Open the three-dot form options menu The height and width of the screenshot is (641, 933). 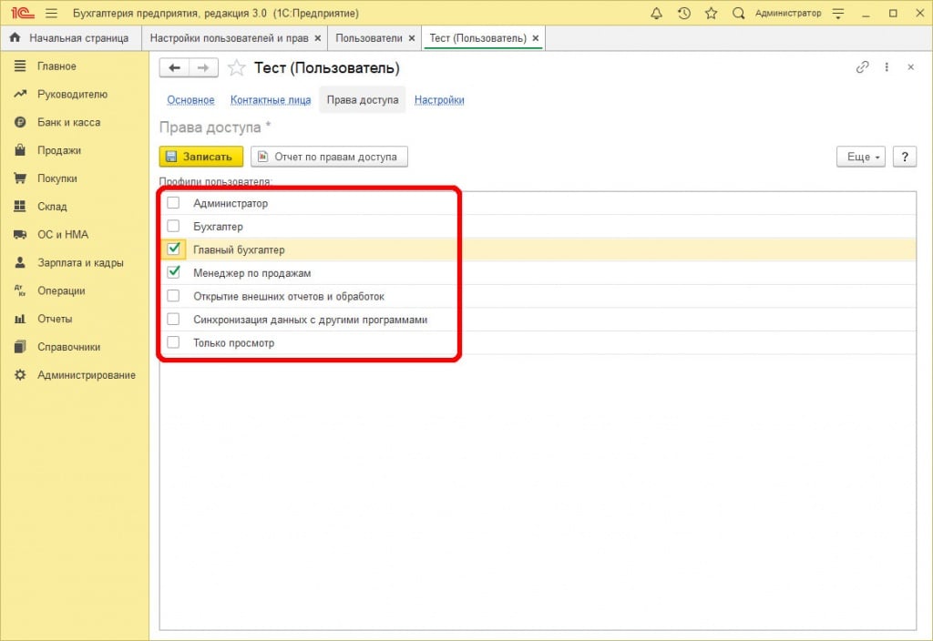tap(887, 67)
